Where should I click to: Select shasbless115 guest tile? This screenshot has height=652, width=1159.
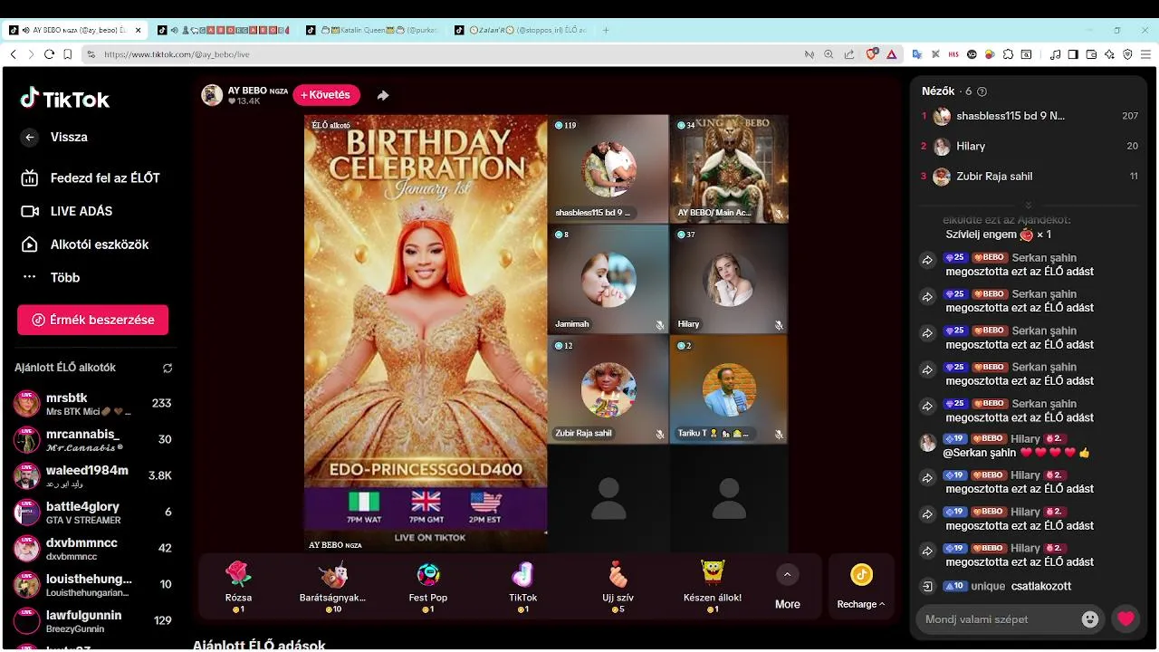(x=608, y=169)
